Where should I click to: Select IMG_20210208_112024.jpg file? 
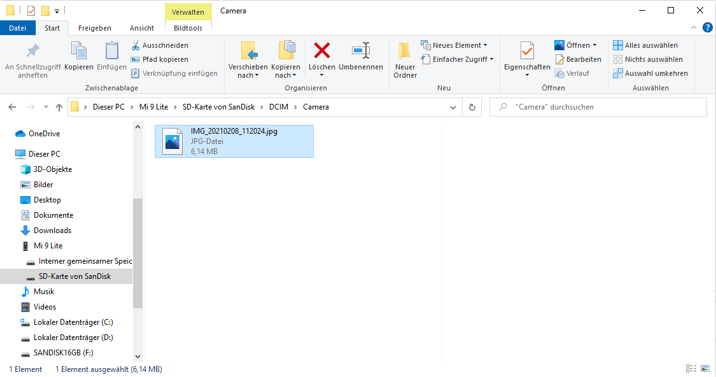tap(234, 141)
